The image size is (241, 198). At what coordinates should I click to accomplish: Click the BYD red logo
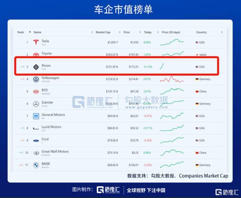tap(36, 92)
